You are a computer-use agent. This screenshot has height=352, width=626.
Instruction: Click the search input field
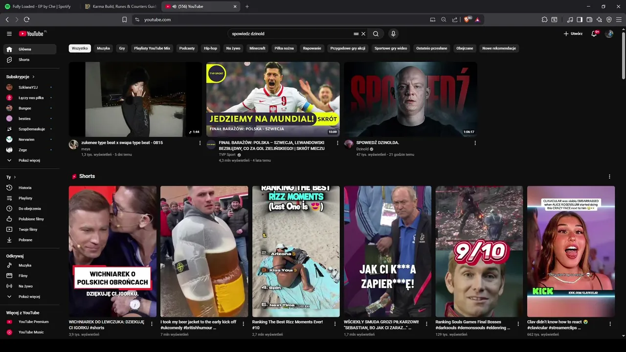click(x=291, y=34)
